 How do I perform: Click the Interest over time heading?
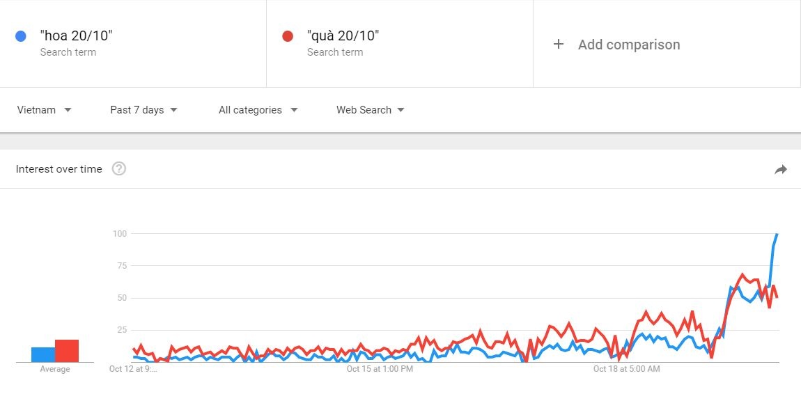[59, 169]
